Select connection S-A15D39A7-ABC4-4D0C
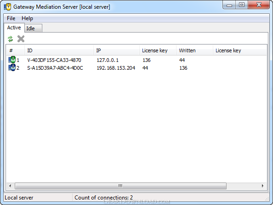Image resolution: width=273 pixels, height=205 pixels. (55, 68)
